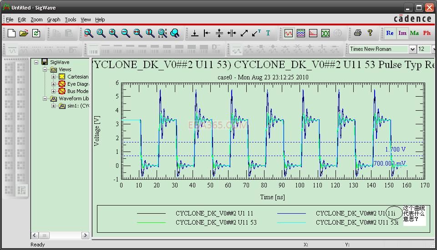Click the CYCLONE_DK_V0##2 U11 53 legend entry
The image size is (437, 250).
click(216, 222)
